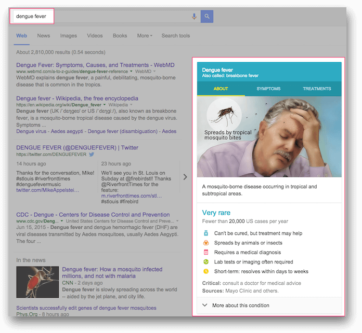Click the CNN mosquito news thumbnail
Image resolution: width=362 pixels, height=333 pixels.
click(x=37, y=282)
